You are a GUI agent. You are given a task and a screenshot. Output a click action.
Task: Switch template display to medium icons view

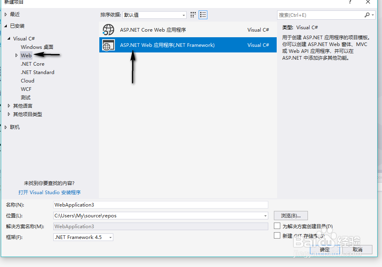tap(193, 14)
